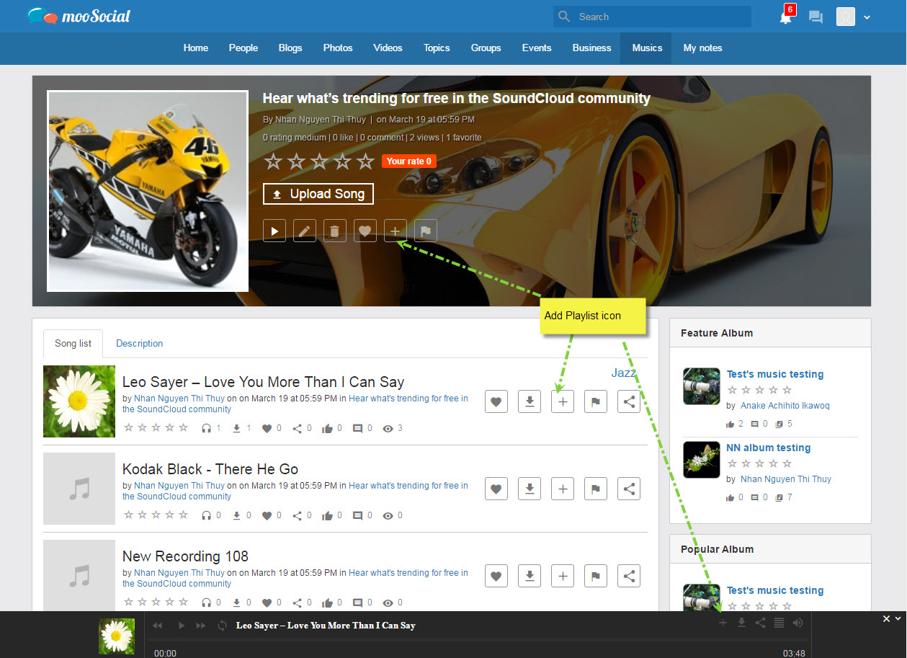Seek within the player progress bar
The height and width of the screenshot is (658, 907).
click(x=478, y=639)
